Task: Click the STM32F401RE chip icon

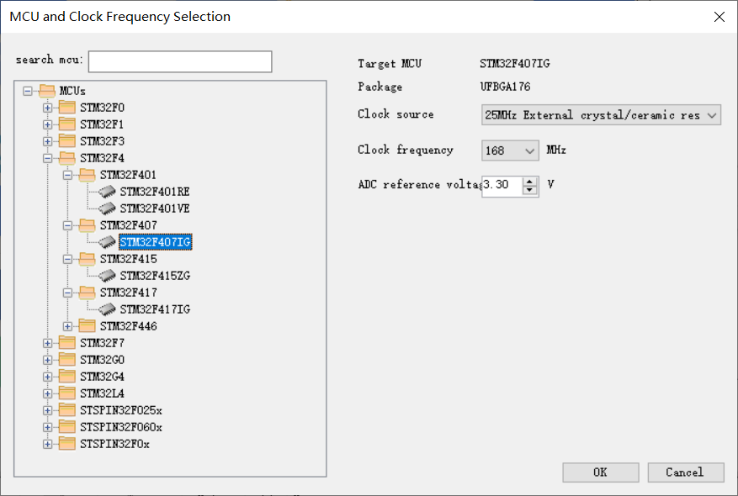Action: (108, 192)
